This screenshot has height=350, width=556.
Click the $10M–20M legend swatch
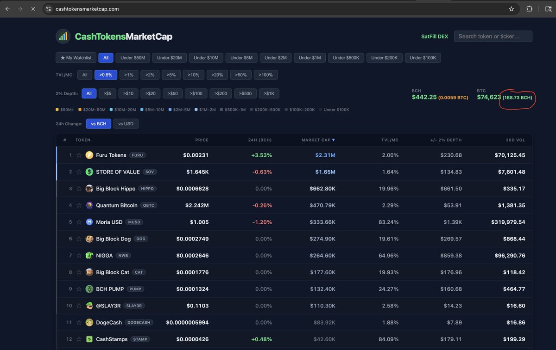point(111,110)
